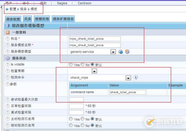186x131 pixels.
Task: Select No for 被动检测已启用
Action: tap(82, 125)
